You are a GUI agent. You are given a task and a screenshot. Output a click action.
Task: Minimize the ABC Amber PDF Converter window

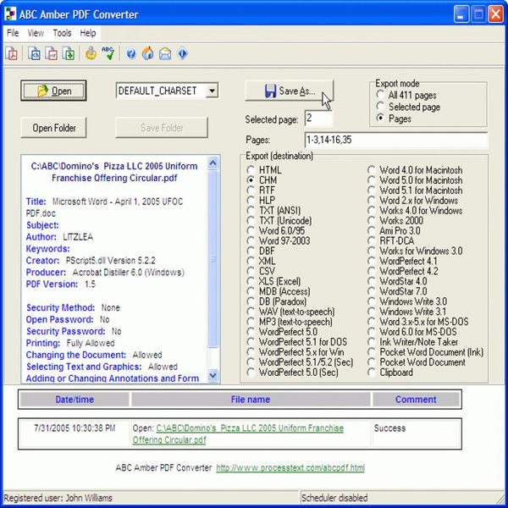coord(461,14)
